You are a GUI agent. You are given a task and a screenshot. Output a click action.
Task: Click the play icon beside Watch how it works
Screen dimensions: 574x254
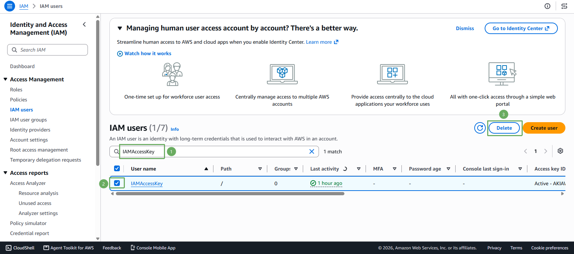click(x=120, y=54)
